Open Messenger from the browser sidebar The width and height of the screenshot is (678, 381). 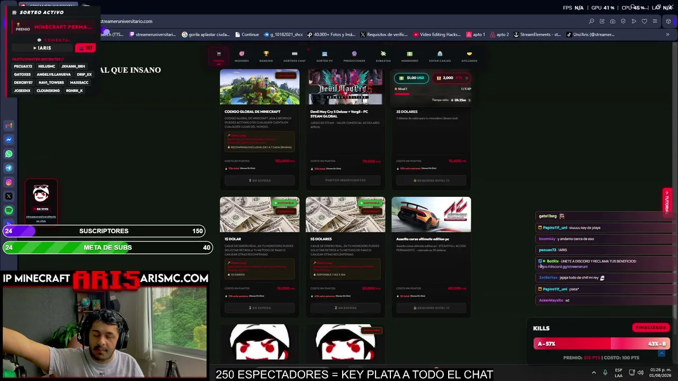point(8,140)
